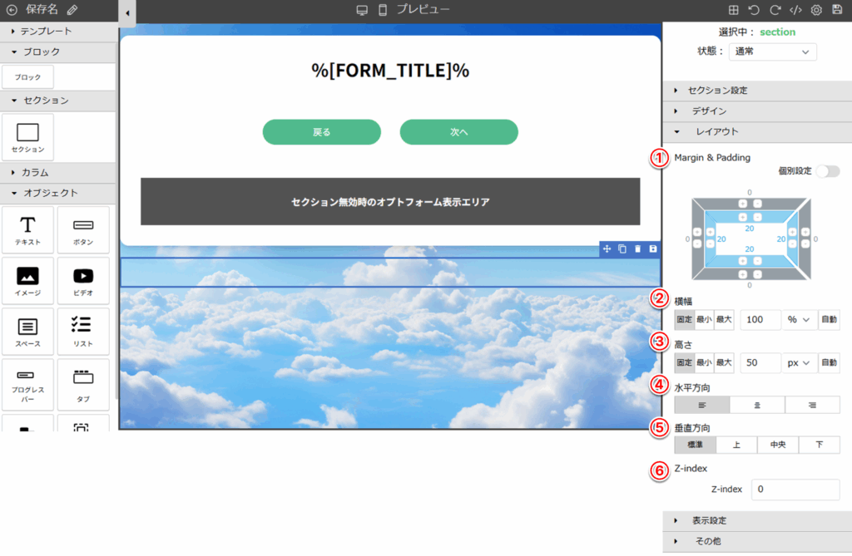Delete the selected section with trash icon
The height and width of the screenshot is (556, 852).
[637, 249]
